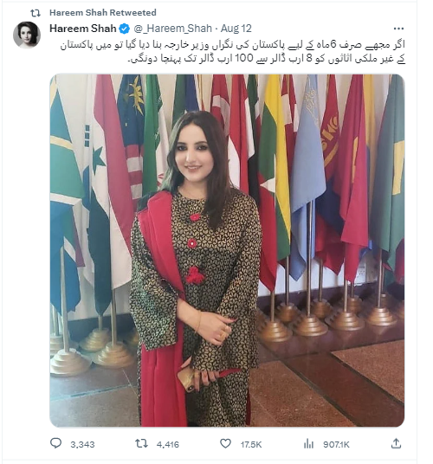Open the tweet's Aug 12 timestamp
This screenshot has width=433, height=464.
tap(236, 29)
